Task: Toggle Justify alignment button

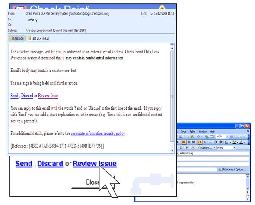Action: click(194, 142)
